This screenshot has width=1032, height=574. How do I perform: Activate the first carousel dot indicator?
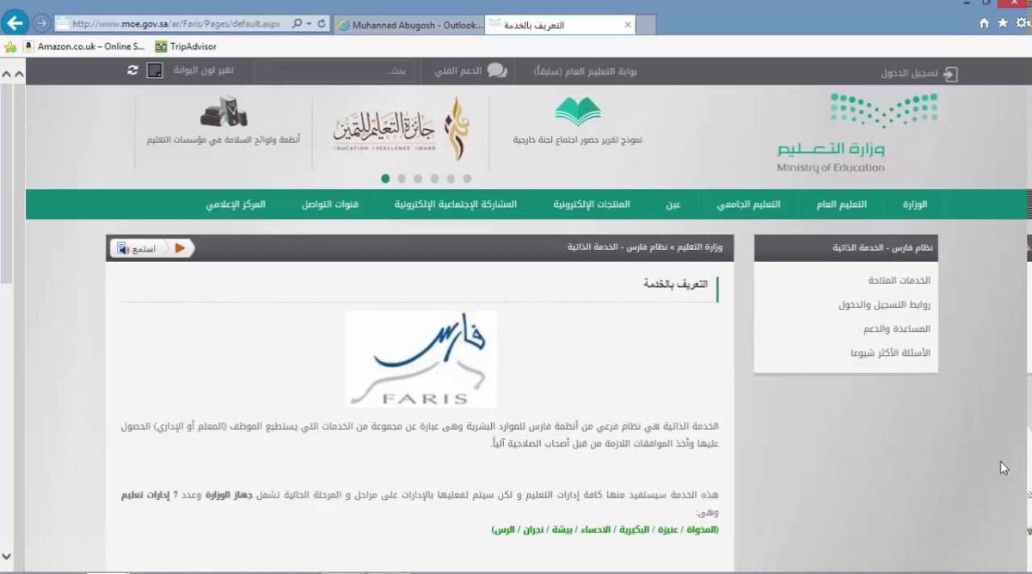[x=384, y=180]
